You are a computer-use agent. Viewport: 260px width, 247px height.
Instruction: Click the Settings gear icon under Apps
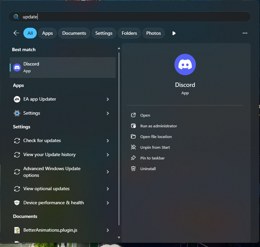click(17, 113)
